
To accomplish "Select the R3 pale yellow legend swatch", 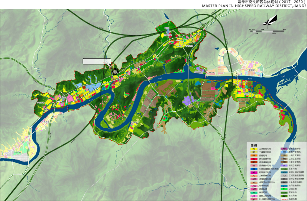I will pos(254,152).
